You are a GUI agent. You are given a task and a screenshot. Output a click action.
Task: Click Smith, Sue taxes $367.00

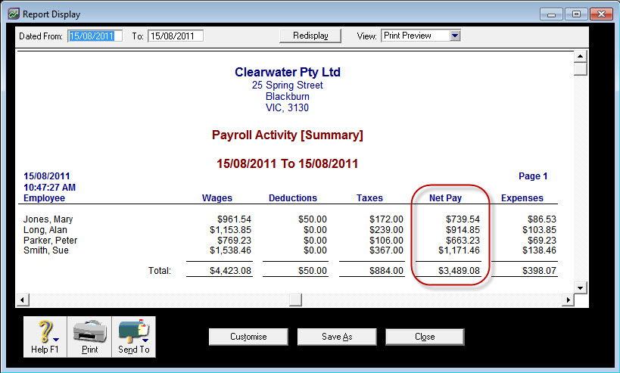386,250
